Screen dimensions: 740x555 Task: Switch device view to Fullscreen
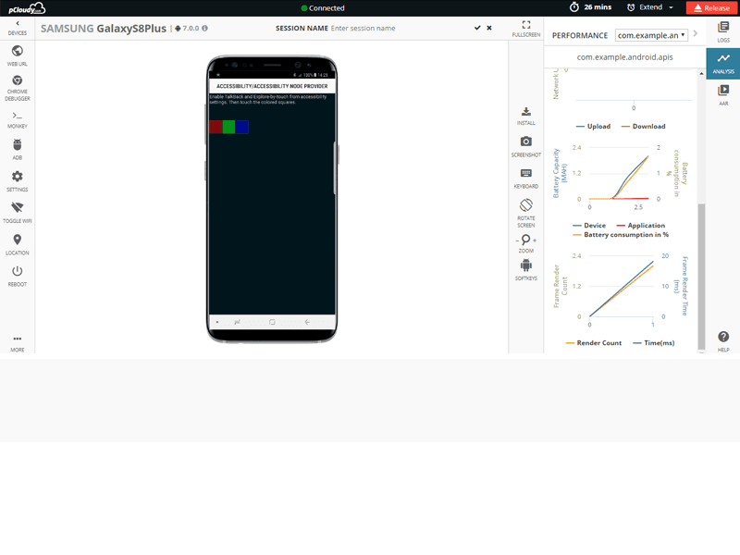coord(525,29)
